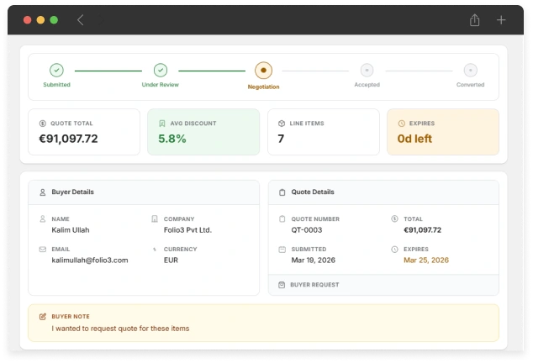Screen dimensions: 533x363
Task: Click the name Kalim Ullah
Action: (x=71, y=230)
